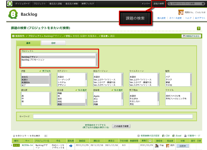The height and width of the screenshot is (150, 207).
Task: Click この条件で検索 button
Action: tap(121, 126)
